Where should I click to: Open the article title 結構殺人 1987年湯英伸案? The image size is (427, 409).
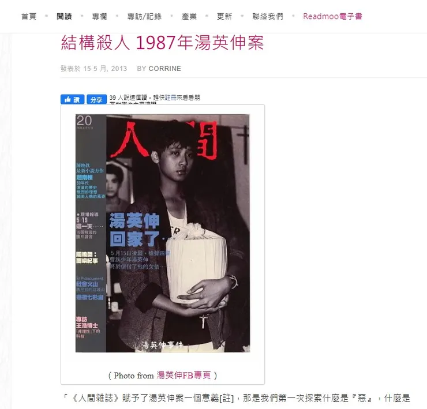point(162,43)
